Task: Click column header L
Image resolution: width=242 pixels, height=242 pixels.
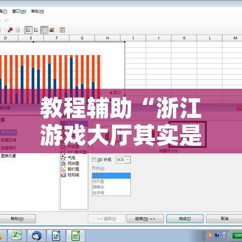Action: pos(210,38)
